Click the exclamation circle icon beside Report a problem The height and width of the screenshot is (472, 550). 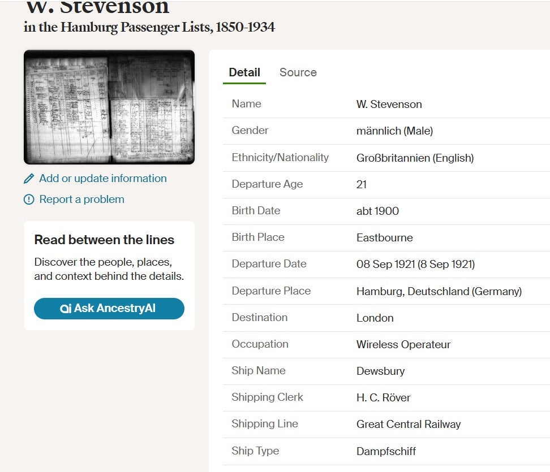click(28, 199)
